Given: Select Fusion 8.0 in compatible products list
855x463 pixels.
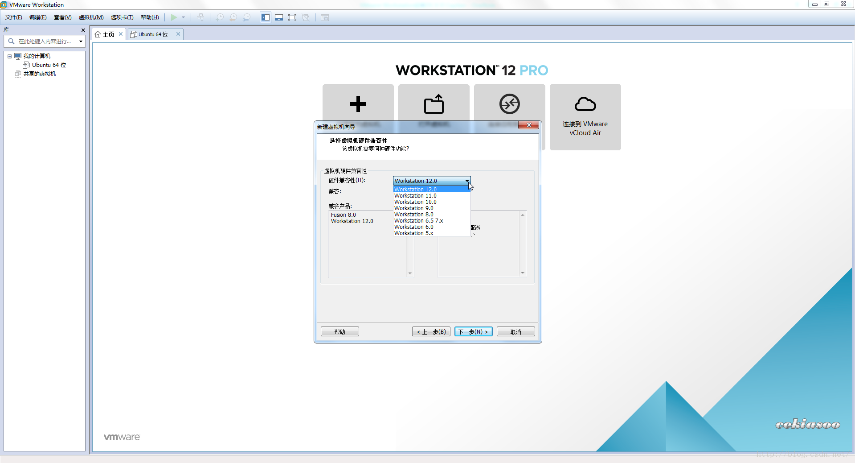Looking at the screenshot, I should [344, 215].
